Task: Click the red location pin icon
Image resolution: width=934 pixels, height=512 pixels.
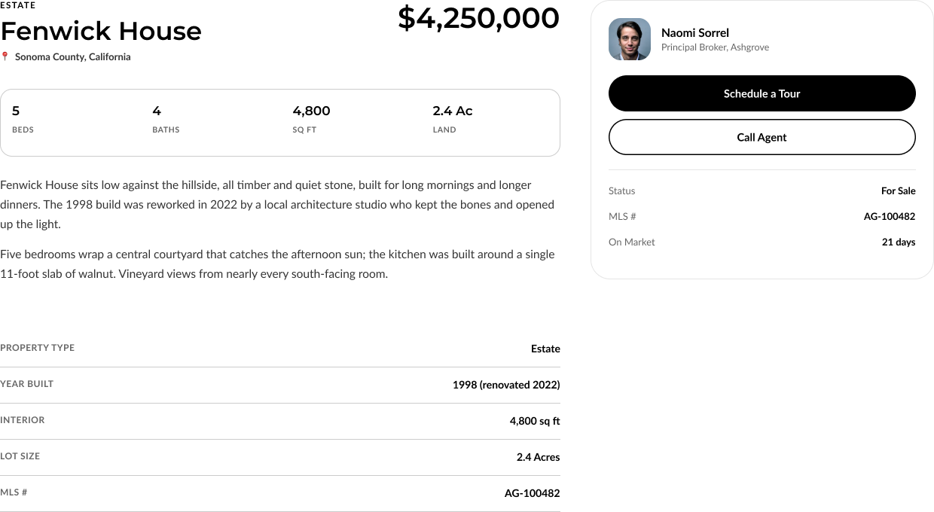Action: pos(5,56)
